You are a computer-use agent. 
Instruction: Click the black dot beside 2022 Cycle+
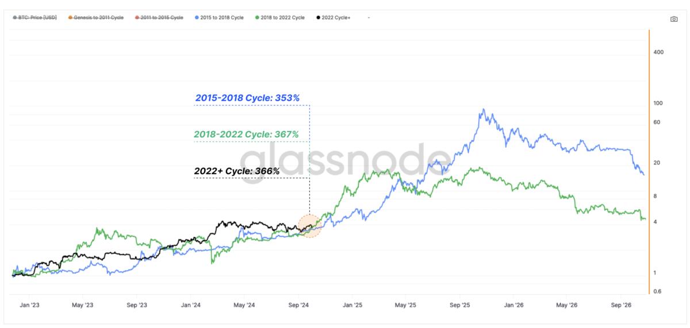[x=319, y=18]
